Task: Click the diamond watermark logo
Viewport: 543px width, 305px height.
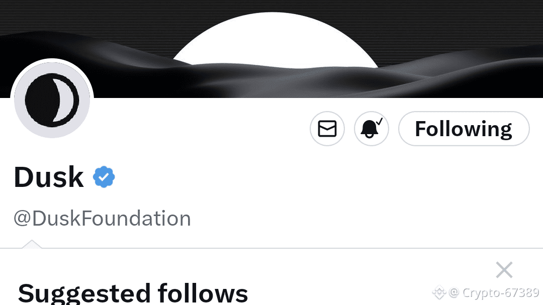Action: click(439, 292)
